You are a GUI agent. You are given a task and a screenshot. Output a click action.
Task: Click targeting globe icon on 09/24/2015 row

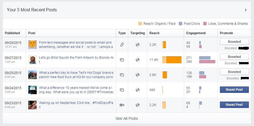coord(138,90)
